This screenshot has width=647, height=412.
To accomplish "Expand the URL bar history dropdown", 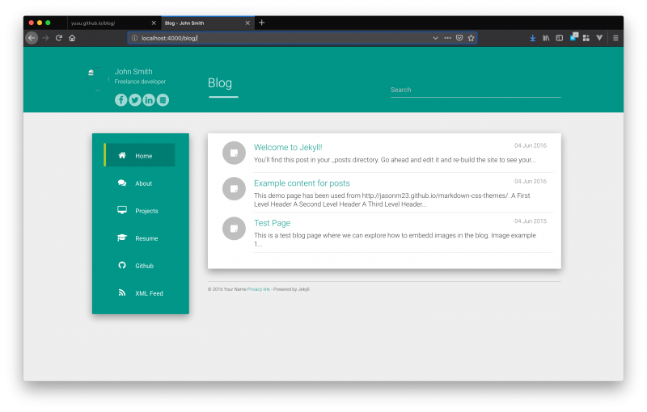I will (x=435, y=38).
